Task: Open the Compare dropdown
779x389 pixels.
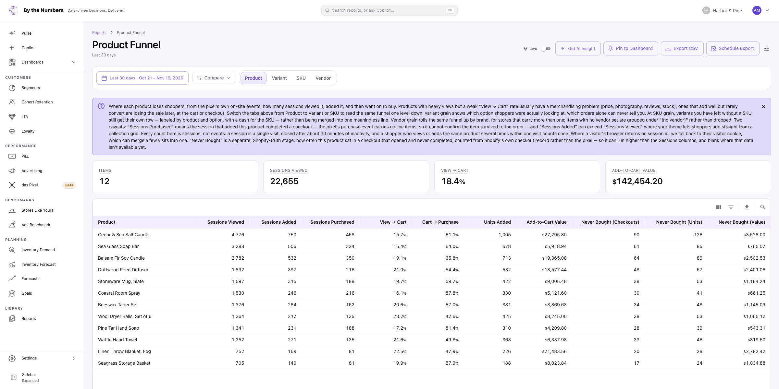Action: coord(214,78)
